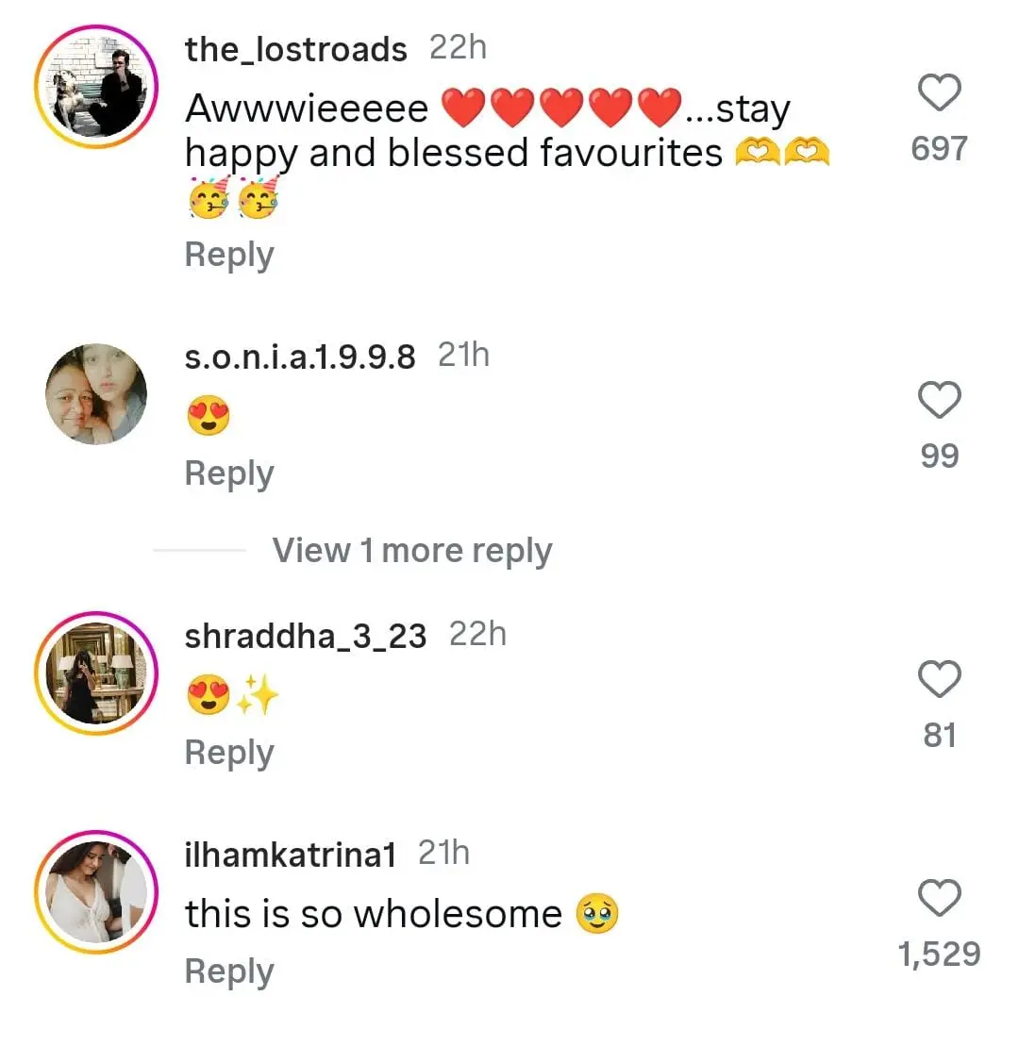Toggle like on the comment with 99 likes
The width and height of the screenshot is (1019, 1046).
[939, 402]
